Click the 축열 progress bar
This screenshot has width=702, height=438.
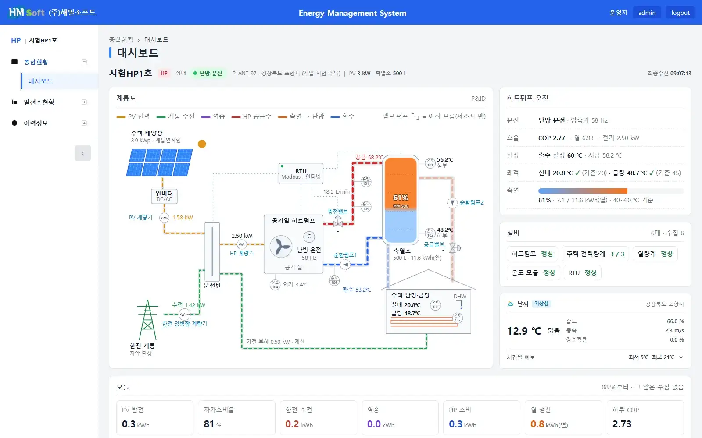click(611, 191)
